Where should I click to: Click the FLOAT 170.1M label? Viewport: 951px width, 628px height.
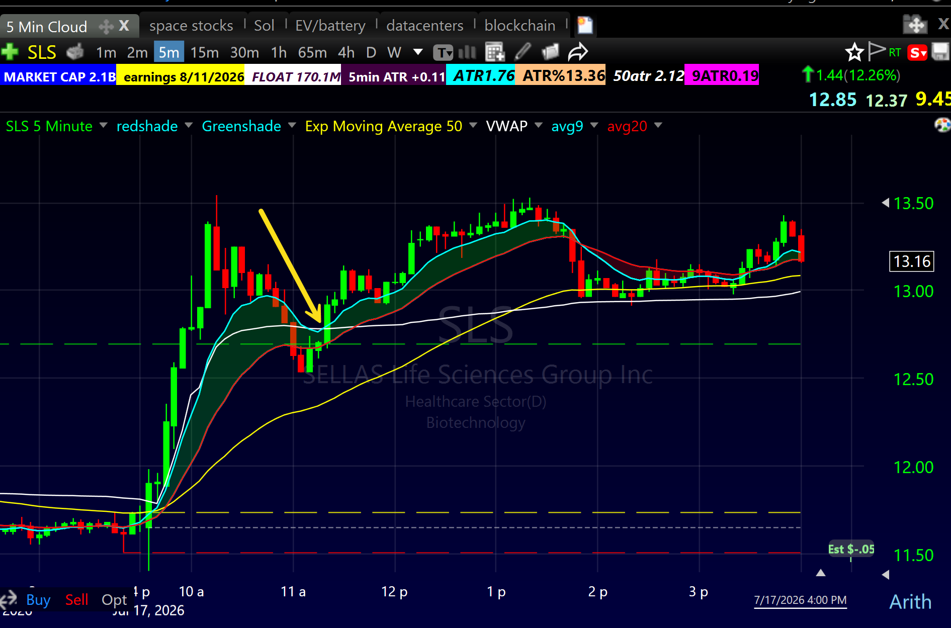click(293, 76)
